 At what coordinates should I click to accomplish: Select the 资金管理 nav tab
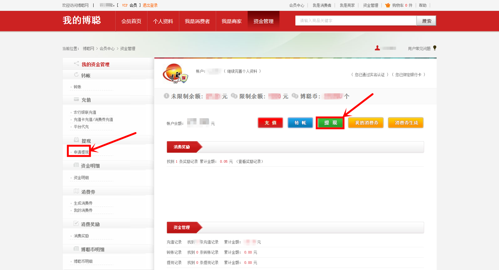264,21
